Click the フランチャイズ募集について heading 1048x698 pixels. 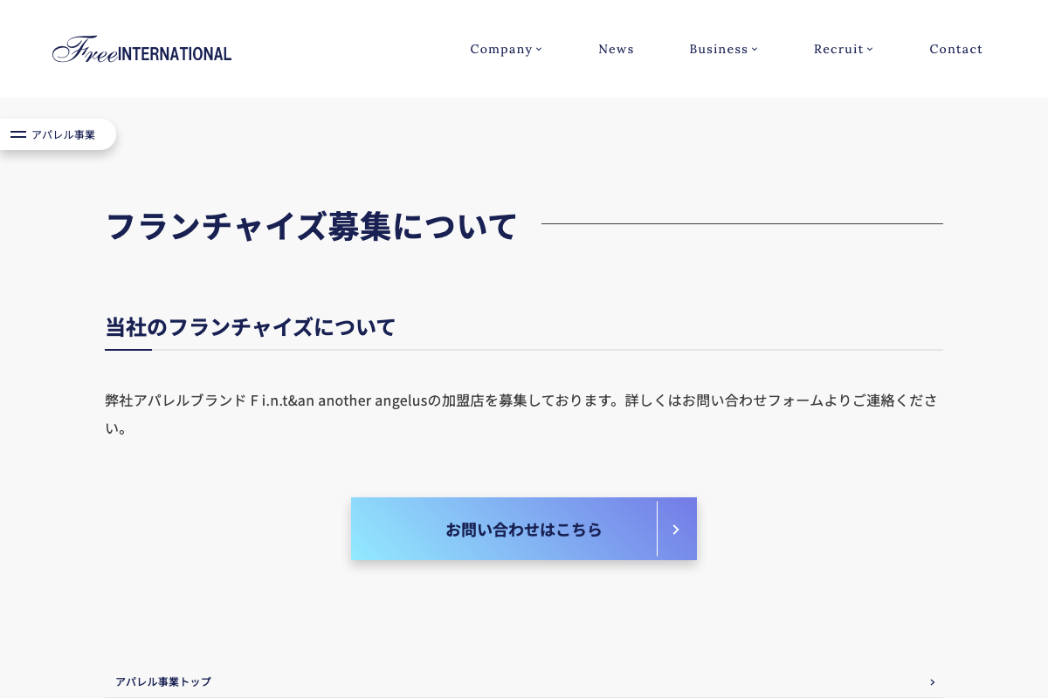pyautogui.click(x=312, y=226)
